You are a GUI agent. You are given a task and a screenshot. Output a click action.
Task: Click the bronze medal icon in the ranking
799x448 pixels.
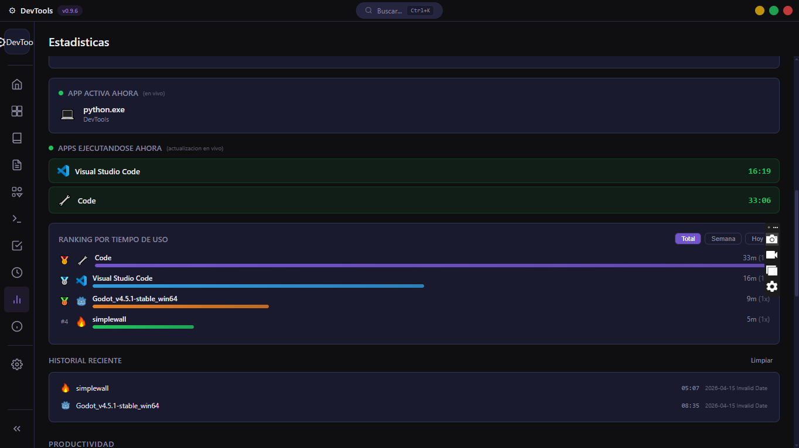point(64,301)
